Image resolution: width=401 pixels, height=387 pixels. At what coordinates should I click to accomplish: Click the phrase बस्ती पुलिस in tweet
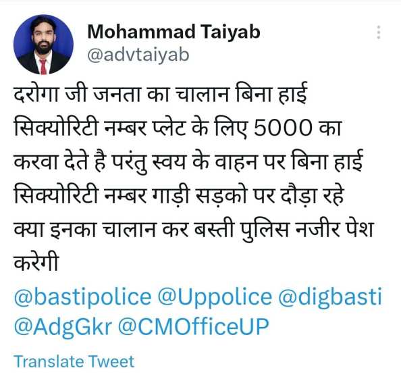click(x=242, y=229)
